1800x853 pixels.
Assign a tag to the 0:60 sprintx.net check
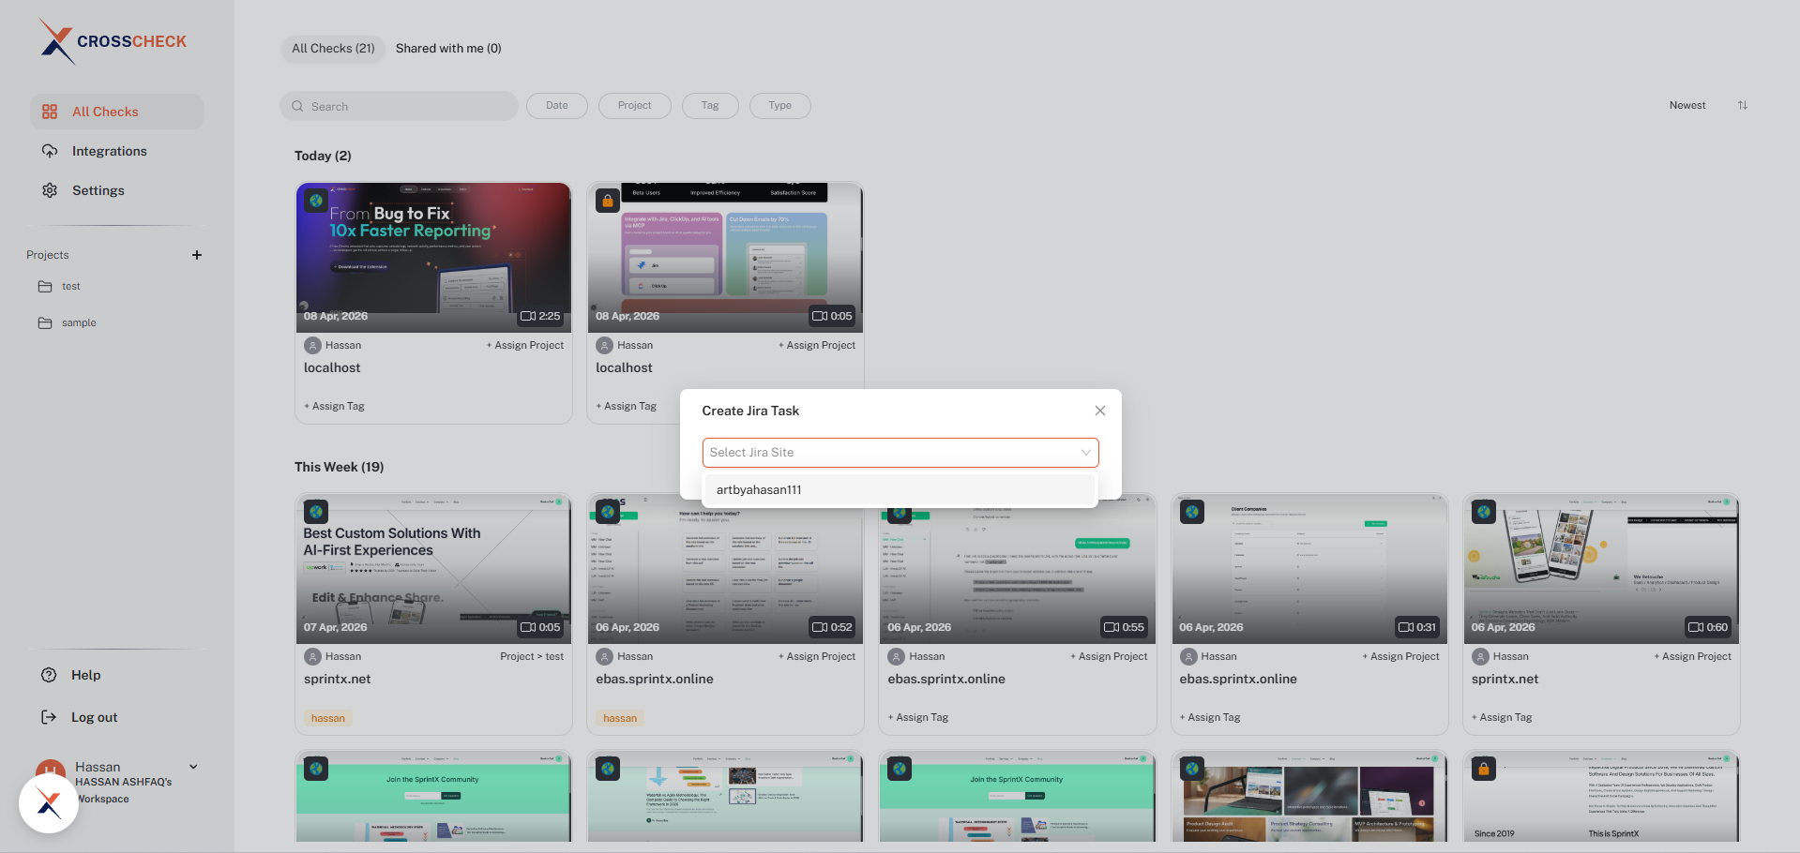[1502, 717]
